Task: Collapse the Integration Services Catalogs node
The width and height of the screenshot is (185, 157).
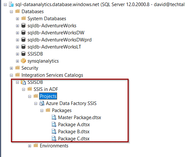Action: [x=11, y=75]
